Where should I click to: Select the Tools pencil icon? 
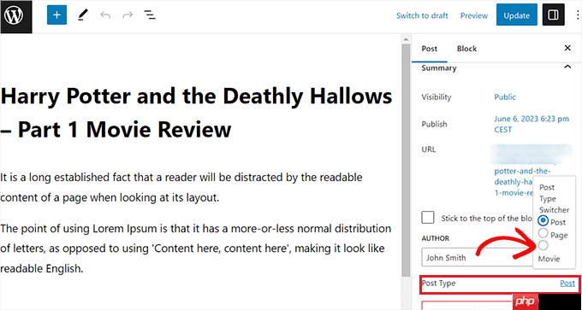click(x=83, y=15)
